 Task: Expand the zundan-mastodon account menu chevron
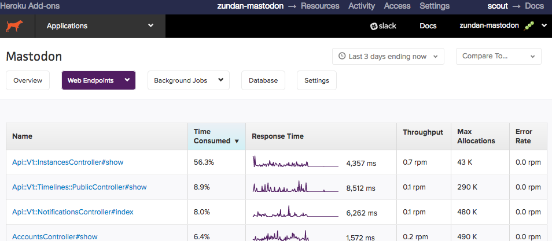[x=543, y=25]
